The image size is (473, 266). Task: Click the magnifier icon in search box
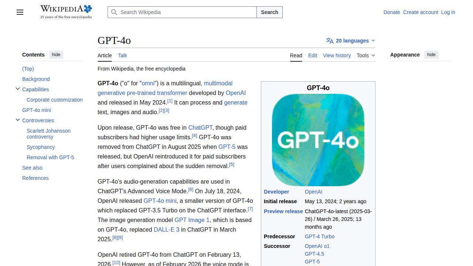(x=114, y=12)
